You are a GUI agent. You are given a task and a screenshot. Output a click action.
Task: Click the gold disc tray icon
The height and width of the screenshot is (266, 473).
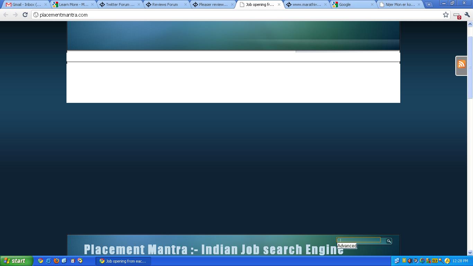pos(447,261)
